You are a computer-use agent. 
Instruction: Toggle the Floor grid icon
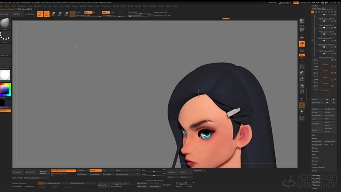[302, 37]
